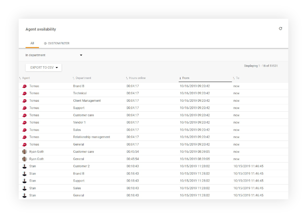
Task: Click the Agent availability title
Action: (x=41, y=29)
